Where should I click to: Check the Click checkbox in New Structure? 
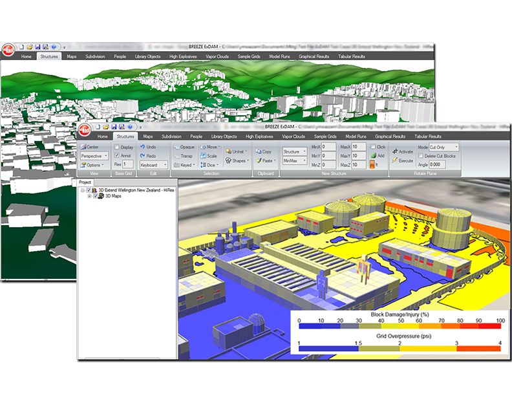tap(373, 147)
